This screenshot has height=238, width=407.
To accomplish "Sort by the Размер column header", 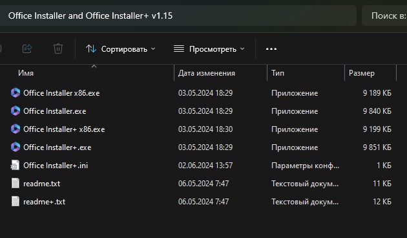I will coord(362,73).
